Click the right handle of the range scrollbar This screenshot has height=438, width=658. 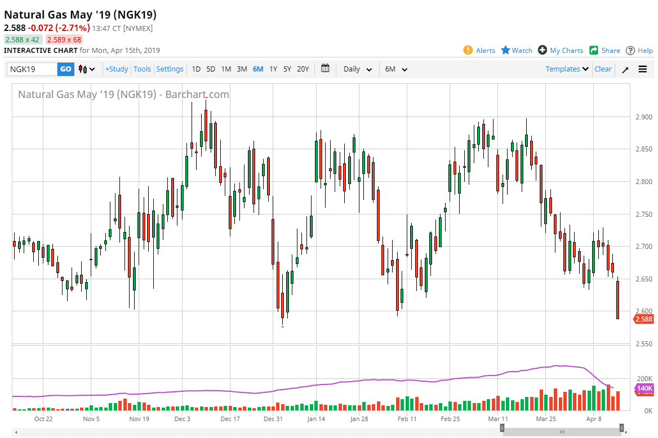tap(621, 429)
